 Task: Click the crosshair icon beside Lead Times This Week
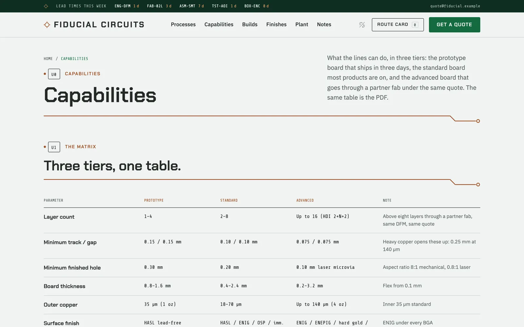click(46, 6)
